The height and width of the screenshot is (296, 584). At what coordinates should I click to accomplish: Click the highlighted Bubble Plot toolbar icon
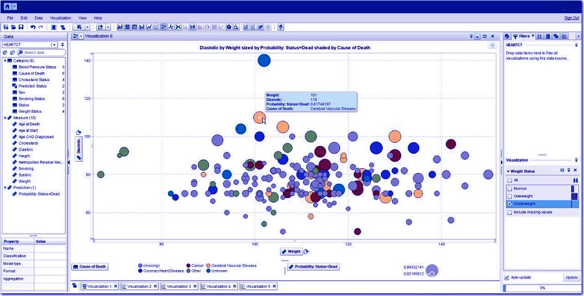(x=163, y=27)
